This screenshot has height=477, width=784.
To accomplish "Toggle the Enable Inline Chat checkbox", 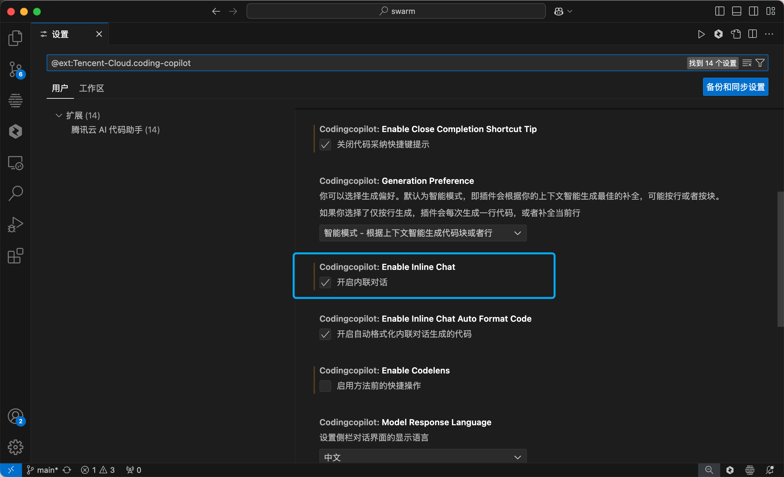I will 325,283.
